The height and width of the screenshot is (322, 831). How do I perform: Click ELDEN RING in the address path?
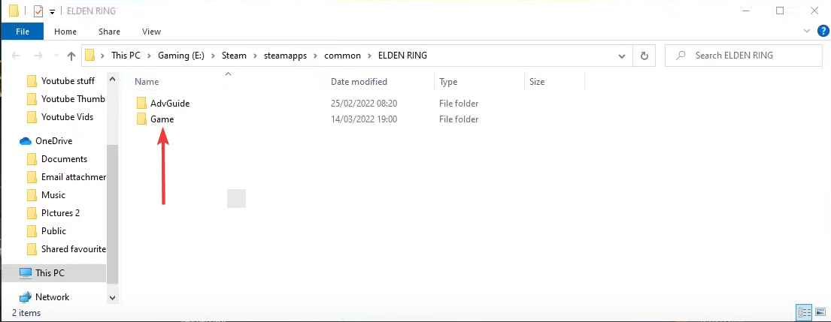tap(402, 56)
